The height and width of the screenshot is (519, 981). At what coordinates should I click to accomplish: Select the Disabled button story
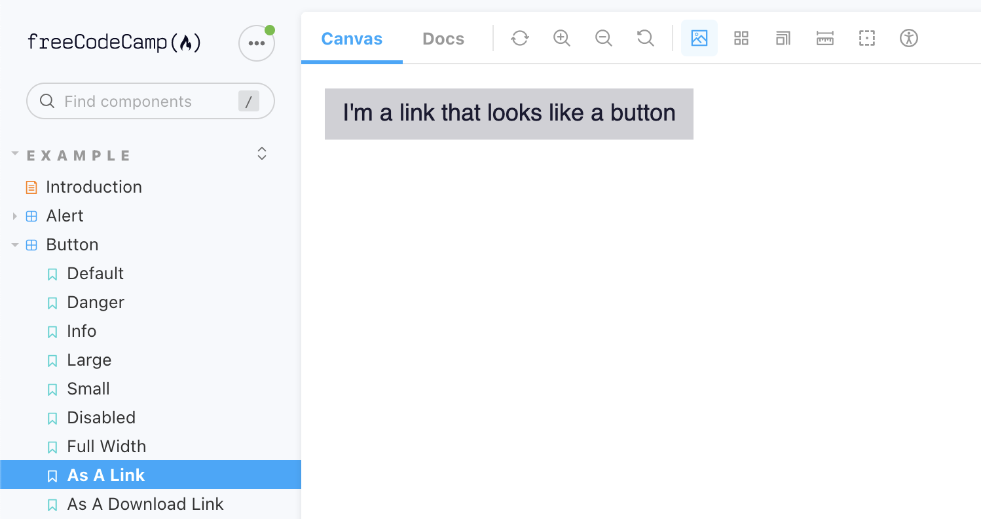[101, 417]
